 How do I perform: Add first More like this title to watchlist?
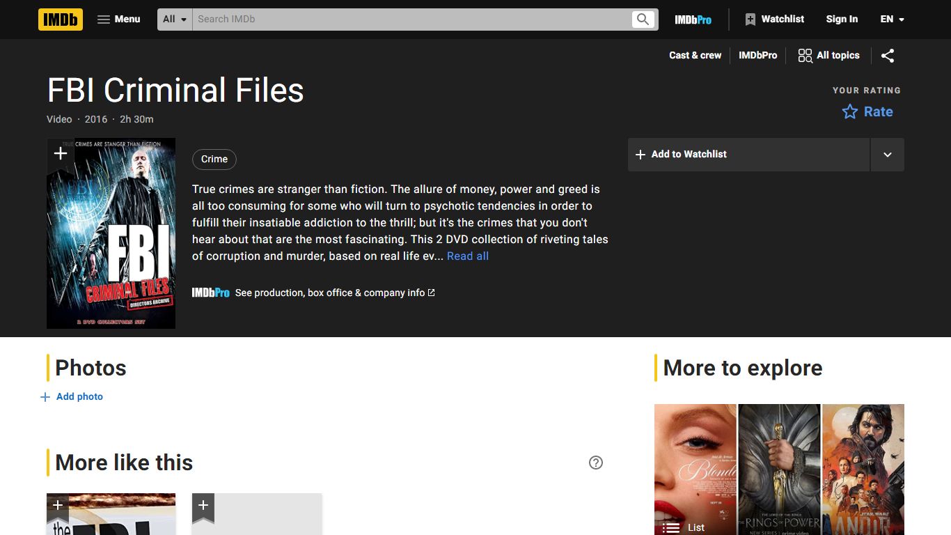(x=58, y=506)
